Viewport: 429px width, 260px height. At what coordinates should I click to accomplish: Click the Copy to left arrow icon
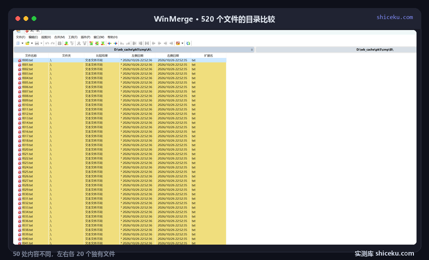(115, 43)
